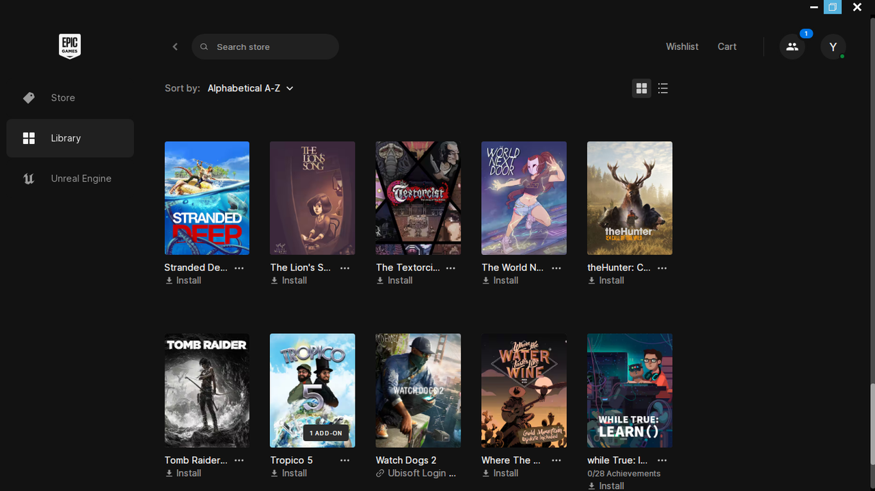Install The Lion's Song

point(289,281)
